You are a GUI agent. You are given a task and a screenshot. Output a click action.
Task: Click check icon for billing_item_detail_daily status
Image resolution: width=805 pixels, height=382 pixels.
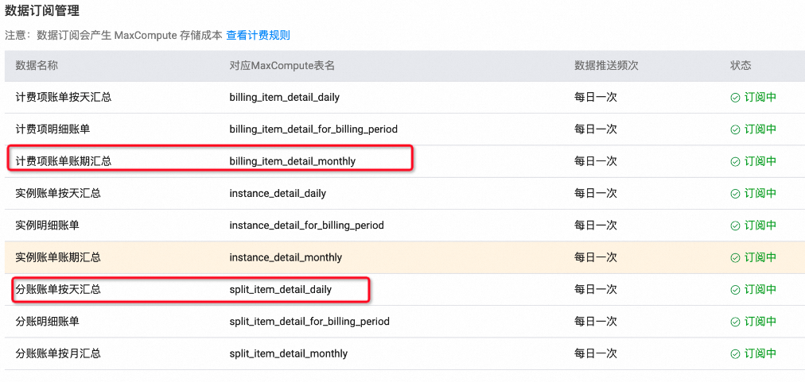pyautogui.click(x=735, y=97)
